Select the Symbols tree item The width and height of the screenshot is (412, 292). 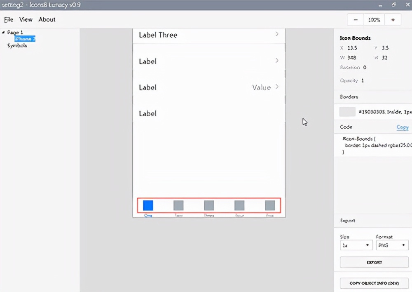[17, 45]
